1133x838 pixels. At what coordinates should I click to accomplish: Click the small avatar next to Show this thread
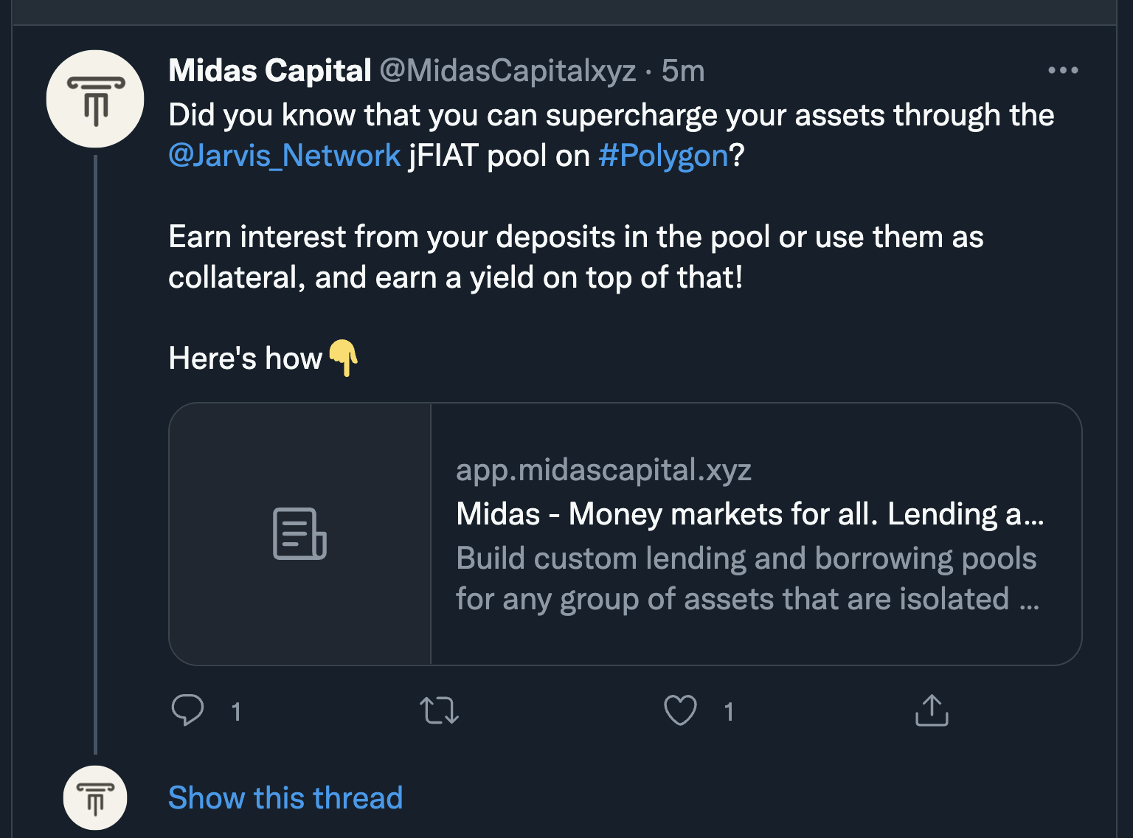[x=94, y=797]
